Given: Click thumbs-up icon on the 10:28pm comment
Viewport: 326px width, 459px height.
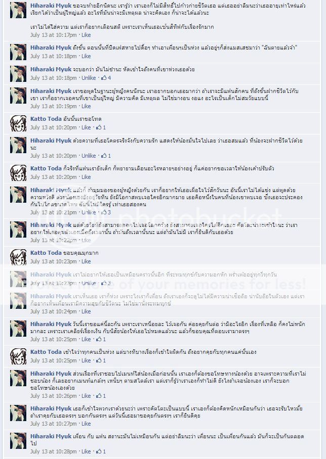Looking at the screenshot, I should [99, 451].
